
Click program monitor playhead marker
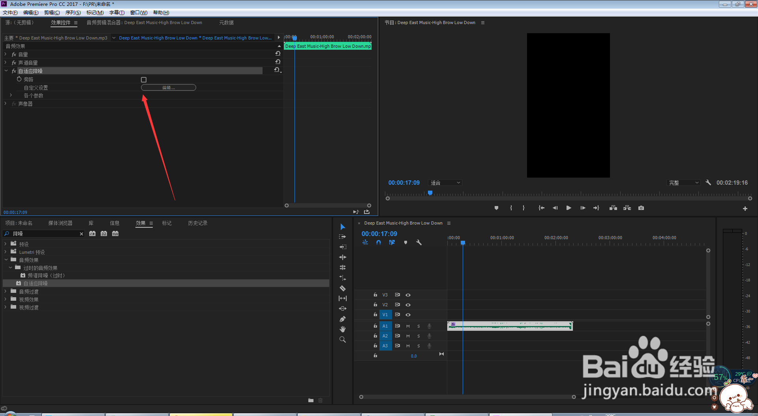[430, 193]
